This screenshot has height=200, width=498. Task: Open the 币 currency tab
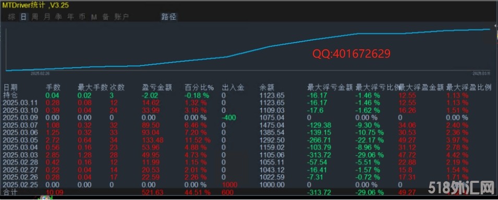82,17
